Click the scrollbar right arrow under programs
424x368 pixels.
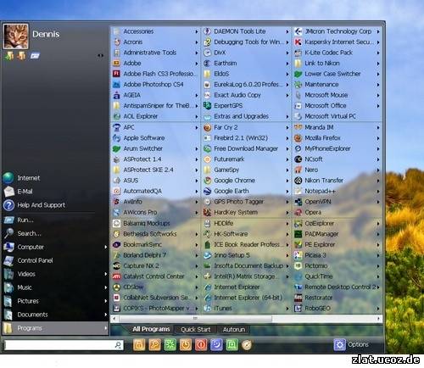(x=379, y=319)
